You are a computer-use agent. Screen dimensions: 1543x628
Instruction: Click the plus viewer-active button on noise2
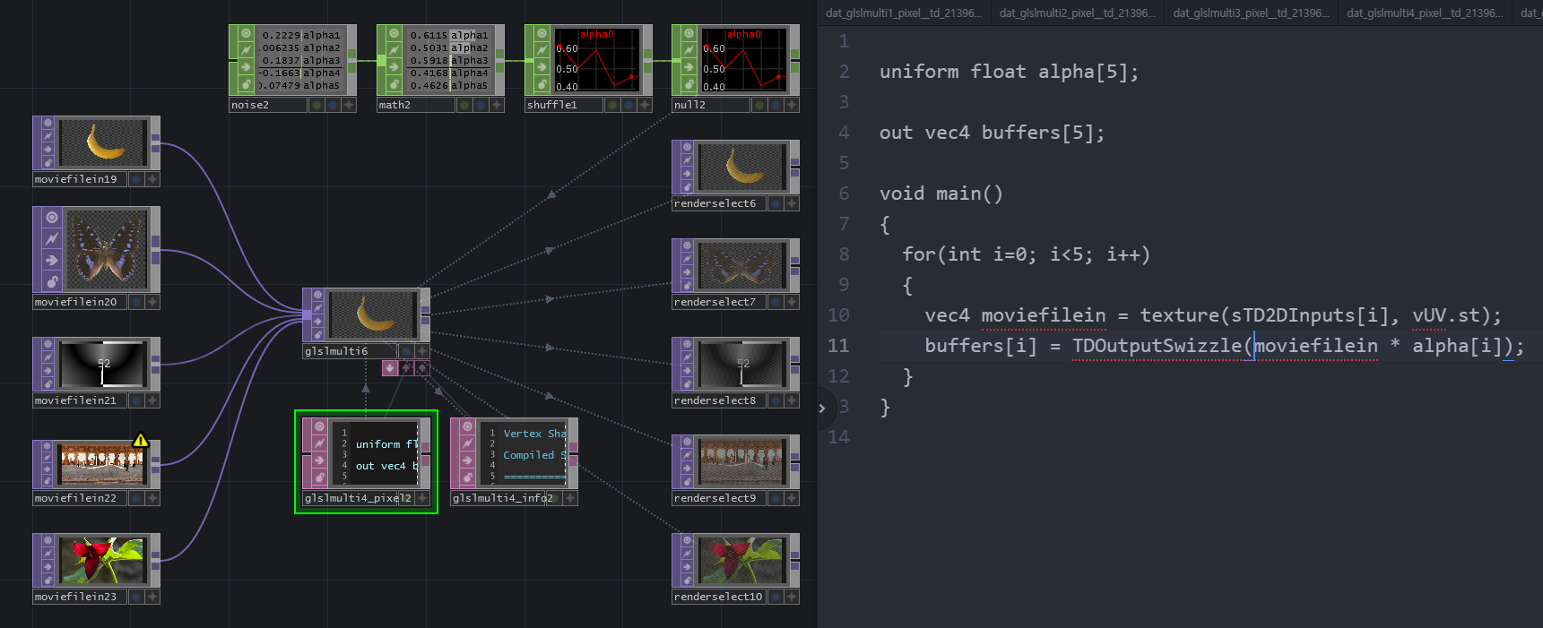(349, 105)
